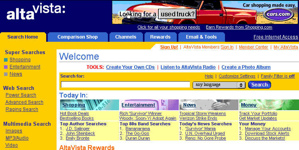The width and height of the screenshot is (299, 150).
Task: Open 'Survivor' Mania news search
Action: pos(200,129)
